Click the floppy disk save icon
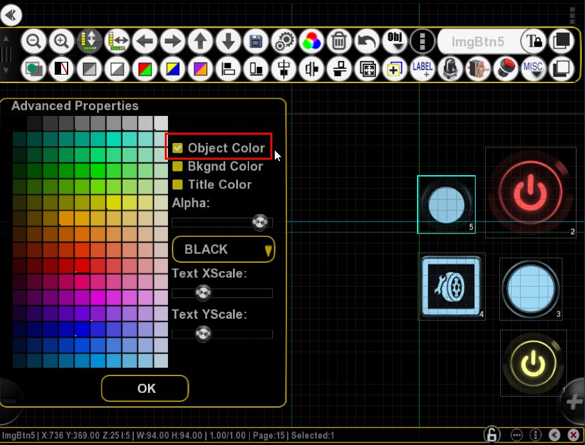585x445 pixels. (256, 41)
